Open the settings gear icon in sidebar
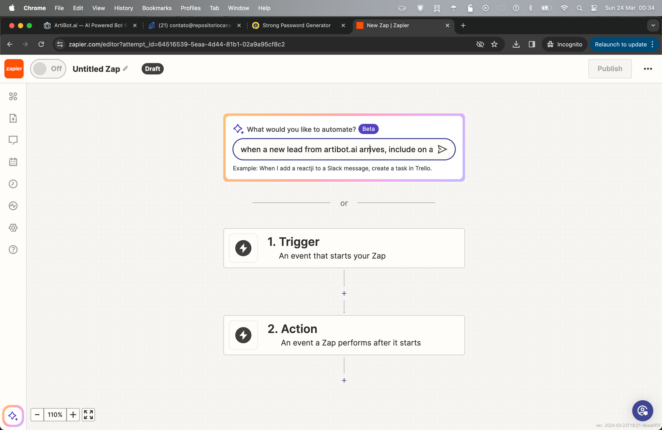The image size is (662, 430). [13, 228]
